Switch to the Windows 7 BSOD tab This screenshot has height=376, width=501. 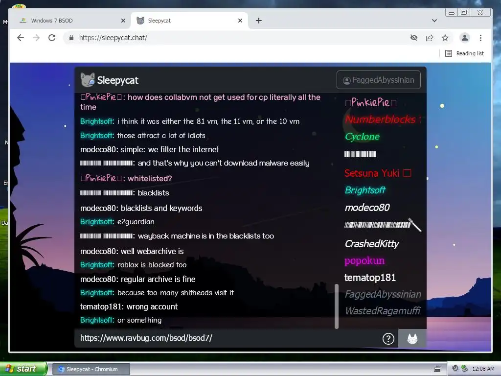tap(69, 21)
